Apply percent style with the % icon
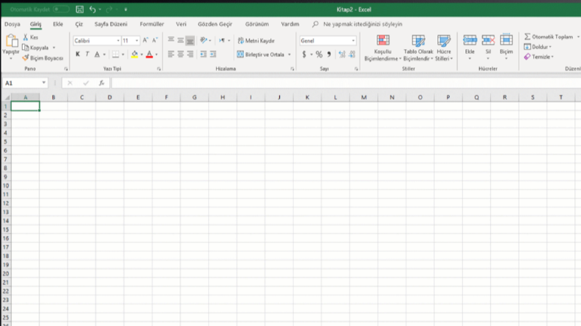Screen dimensions: 581x326 (319, 54)
